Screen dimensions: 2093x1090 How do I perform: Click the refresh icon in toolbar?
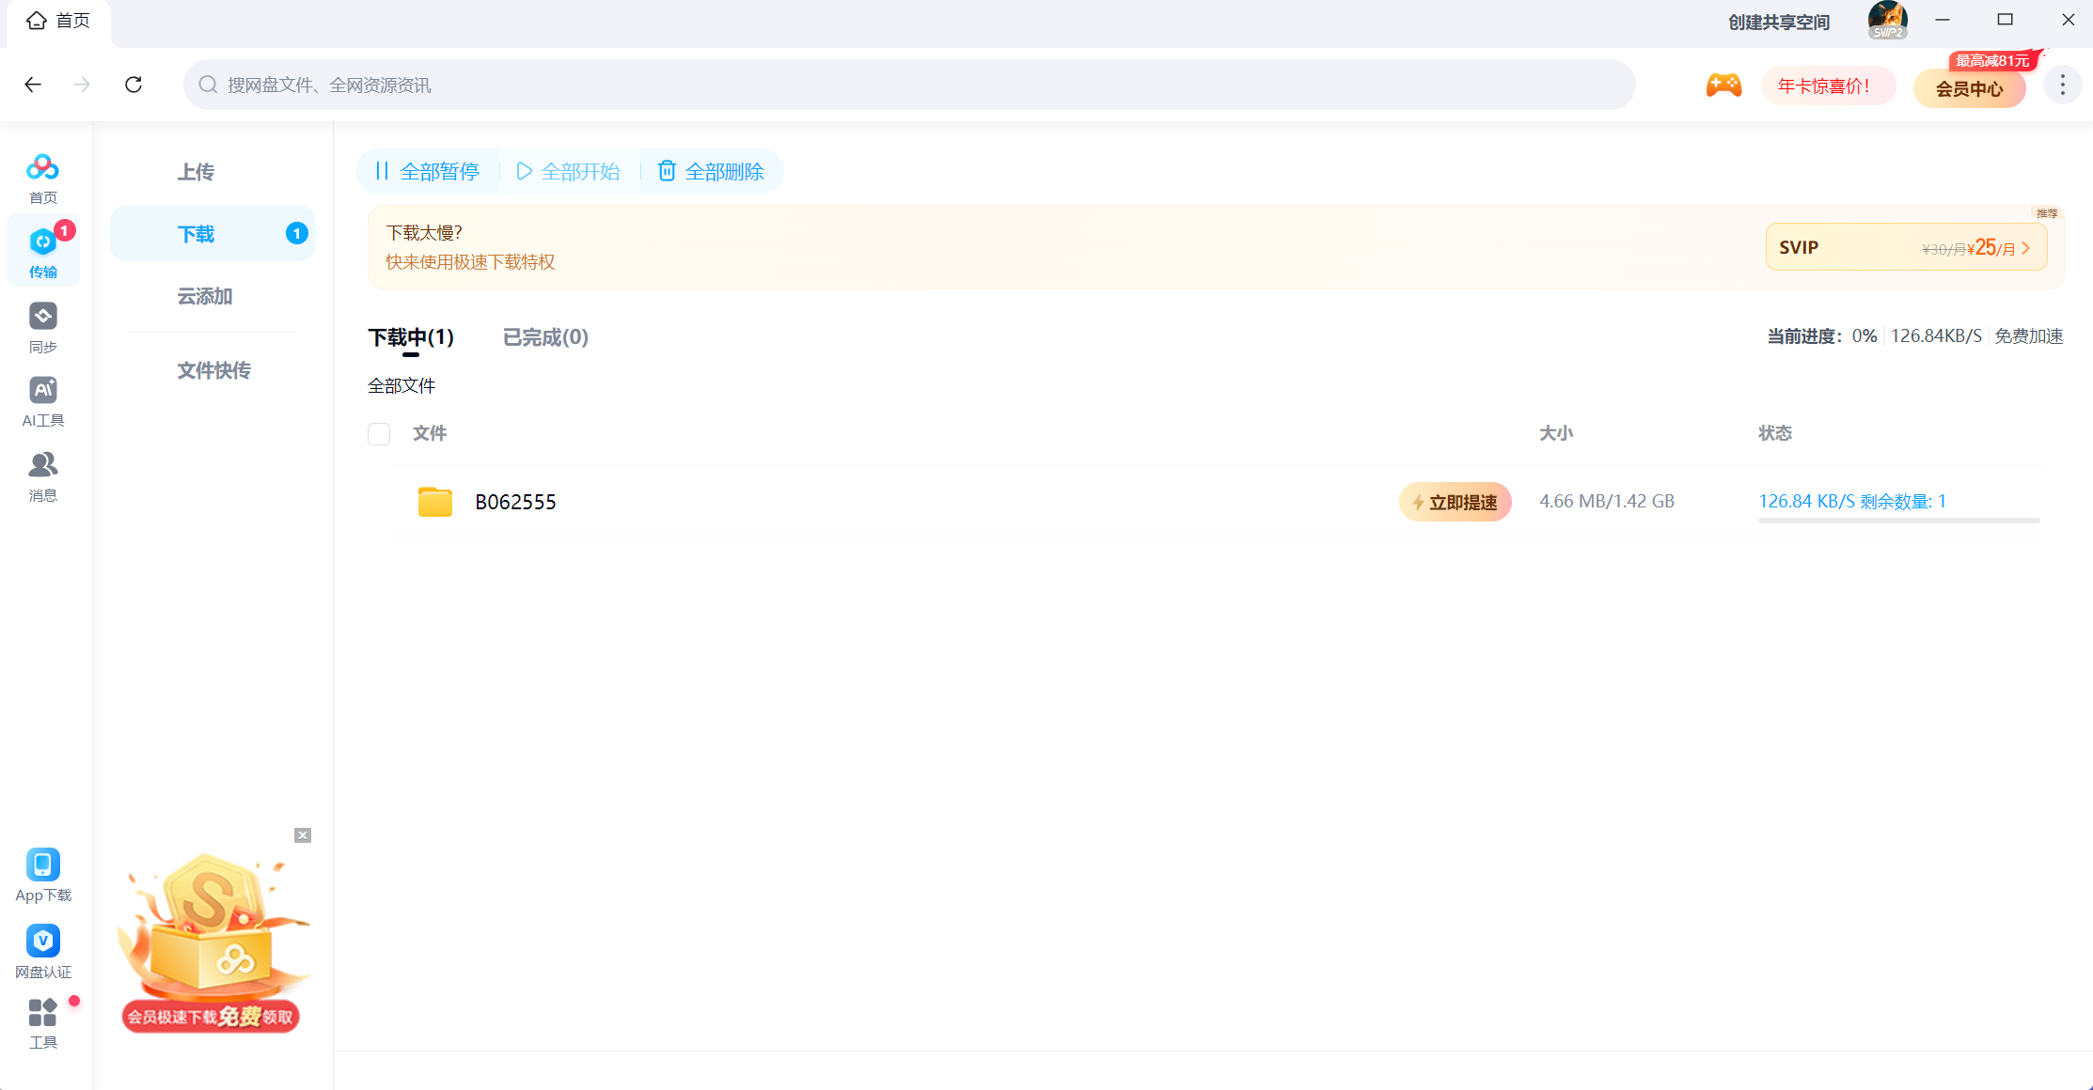click(x=134, y=85)
